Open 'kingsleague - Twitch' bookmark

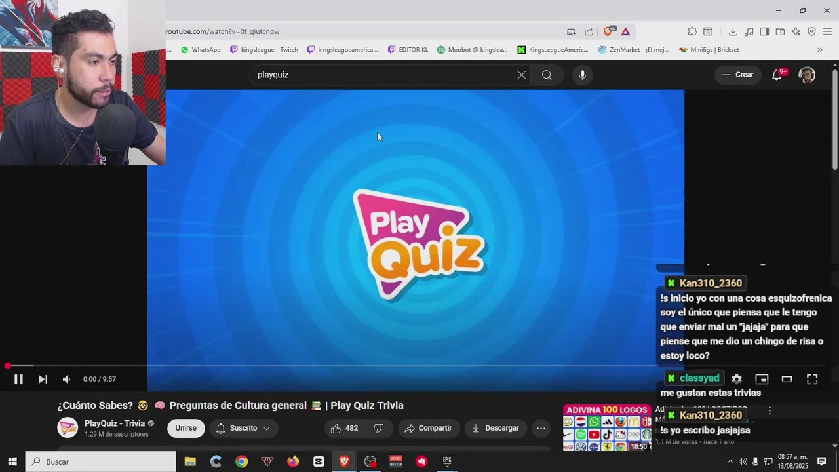pos(263,50)
